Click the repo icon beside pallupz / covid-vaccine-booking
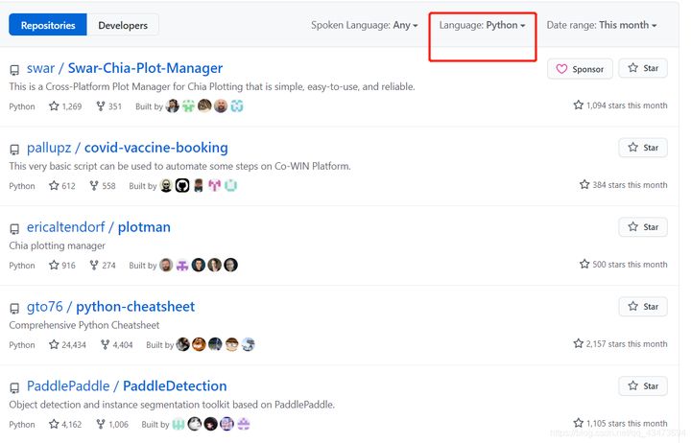Screen dimensions: 691x443 14,150
